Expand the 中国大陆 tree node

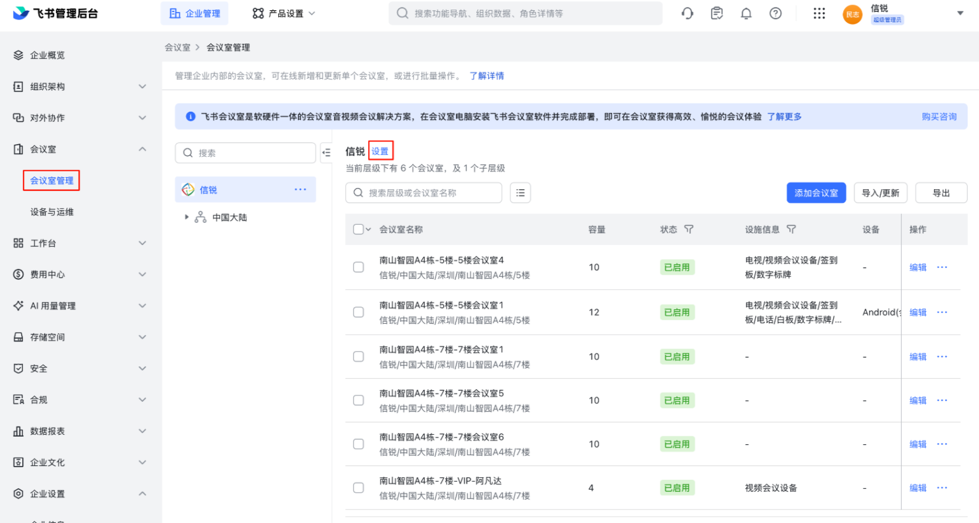pos(187,217)
